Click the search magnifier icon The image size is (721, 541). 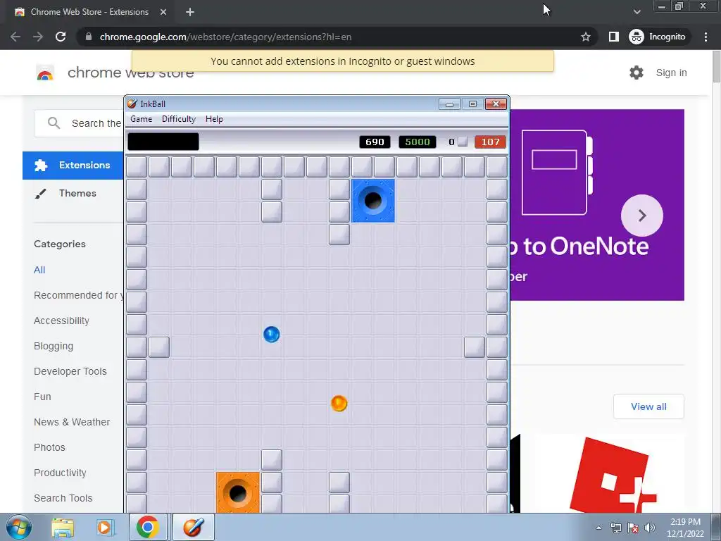click(54, 123)
